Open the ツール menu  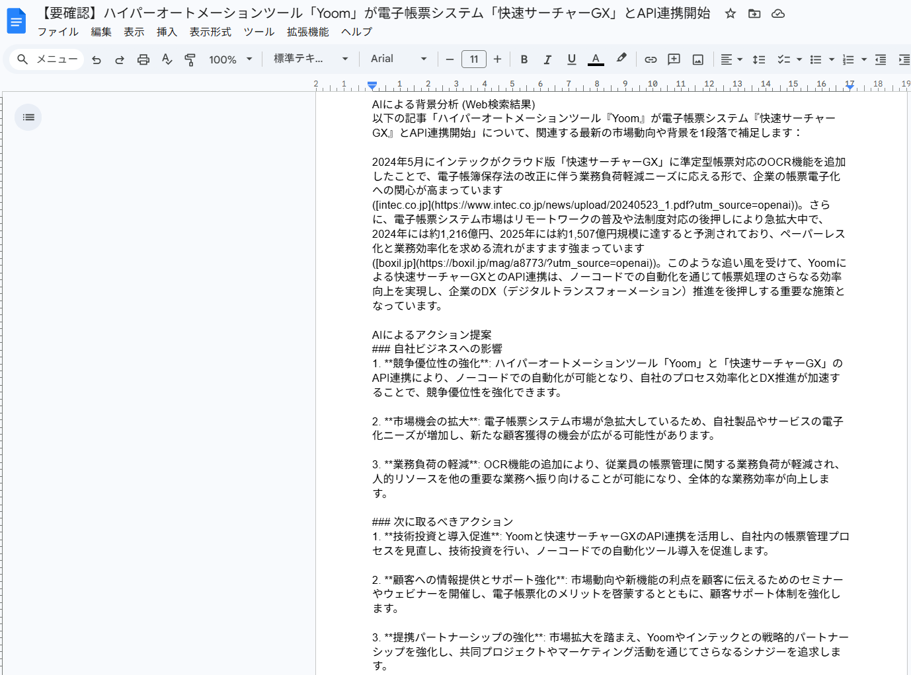(259, 32)
